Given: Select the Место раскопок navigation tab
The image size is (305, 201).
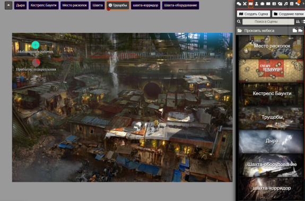Looking at the screenshot, I should pyautogui.click(x=74, y=5).
